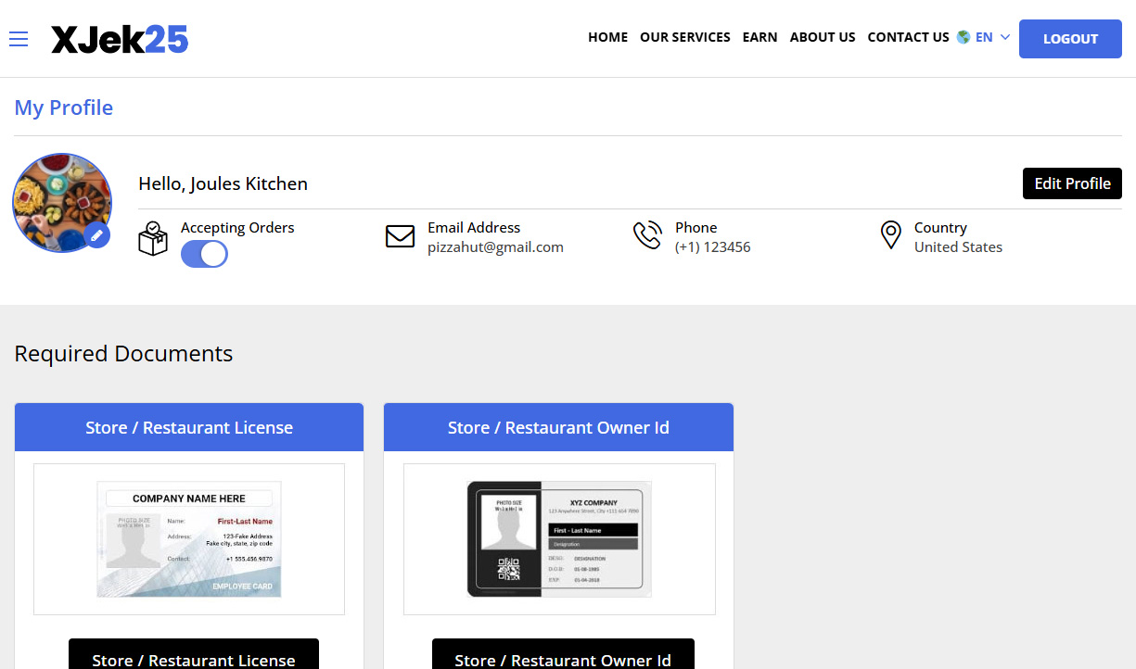Click the Edit Profile button

click(x=1072, y=183)
